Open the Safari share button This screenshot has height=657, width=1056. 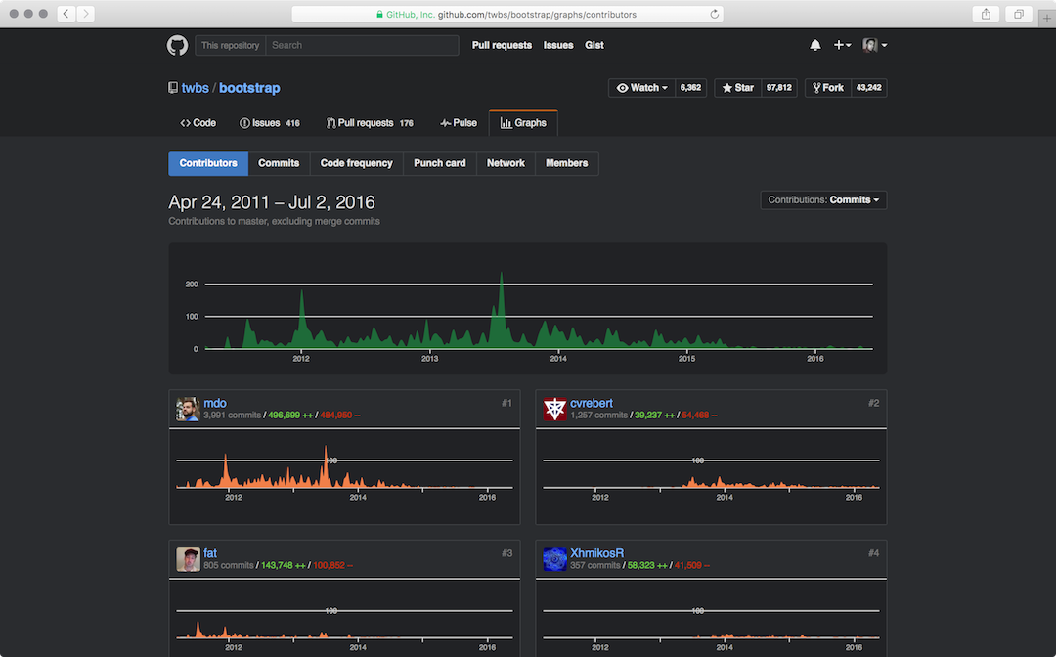click(986, 14)
